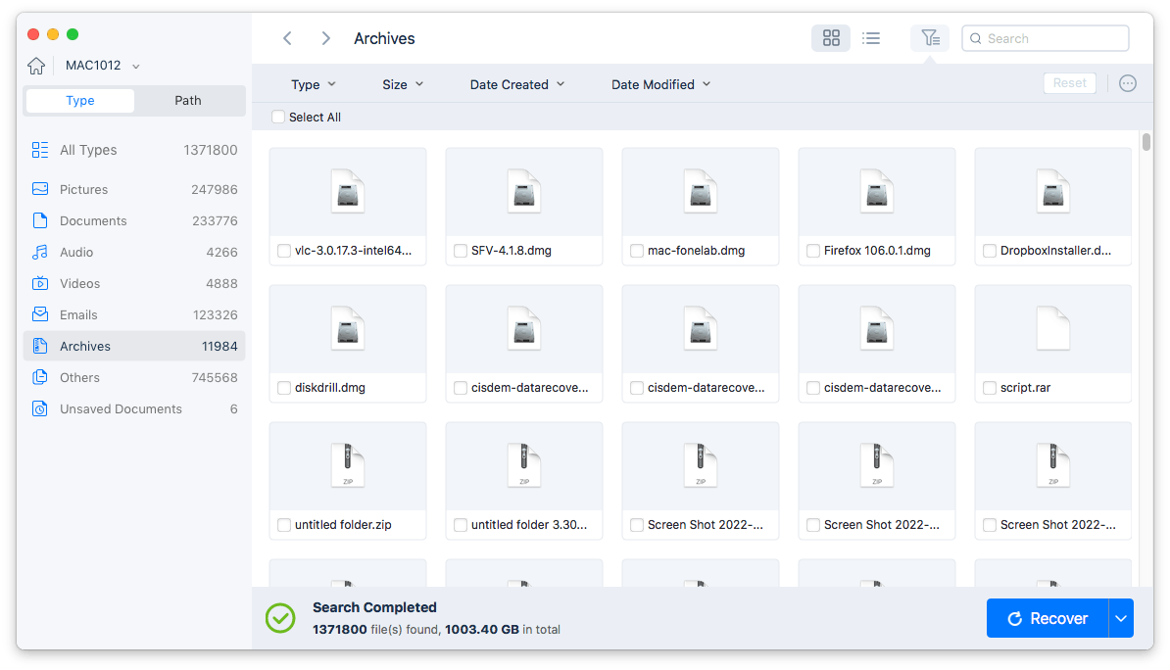The image size is (1170, 670).
Task: Switch to grid view mode
Action: point(830,37)
